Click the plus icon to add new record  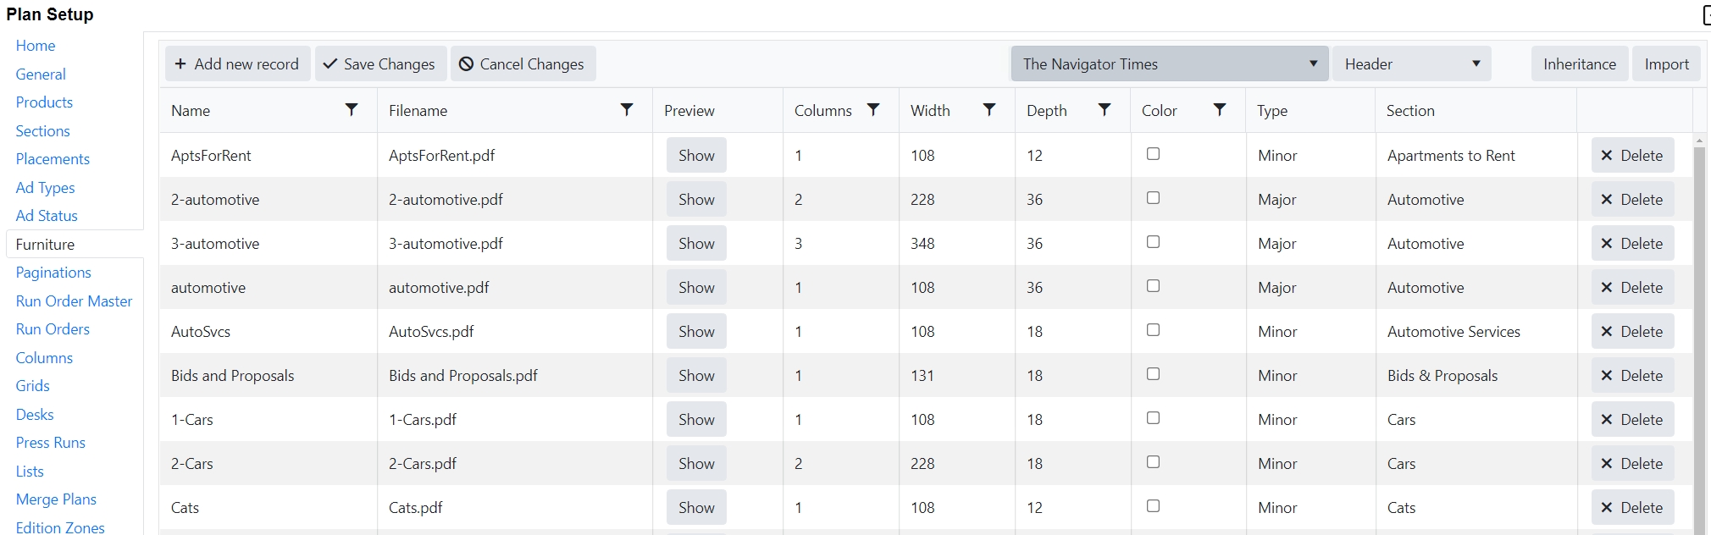tap(180, 64)
